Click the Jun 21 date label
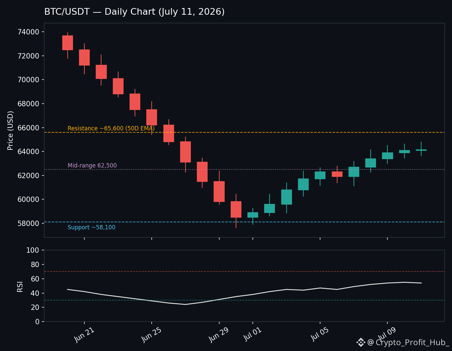 84,335
